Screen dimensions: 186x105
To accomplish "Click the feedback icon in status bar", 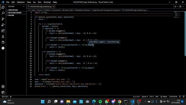I will point(180,97).
